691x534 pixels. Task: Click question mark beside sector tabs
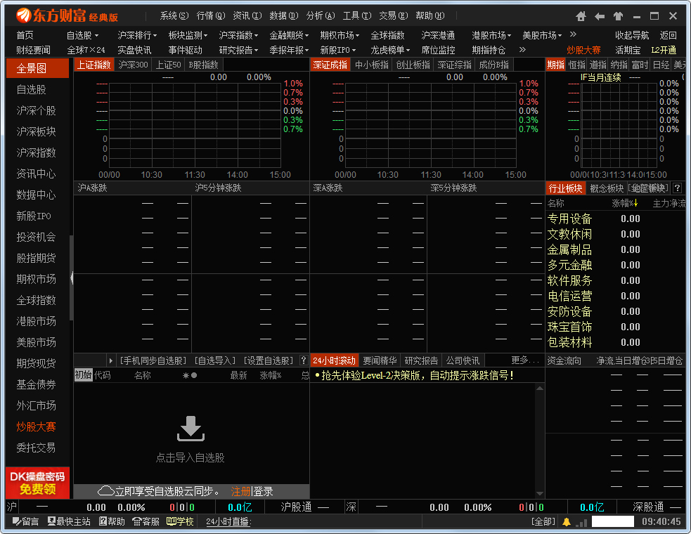point(678,188)
